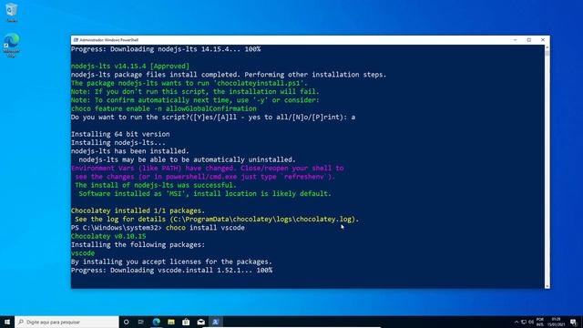This screenshot has width=583, height=328.
Task: Open Cortana from the taskbar
Action: click(127, 322)
